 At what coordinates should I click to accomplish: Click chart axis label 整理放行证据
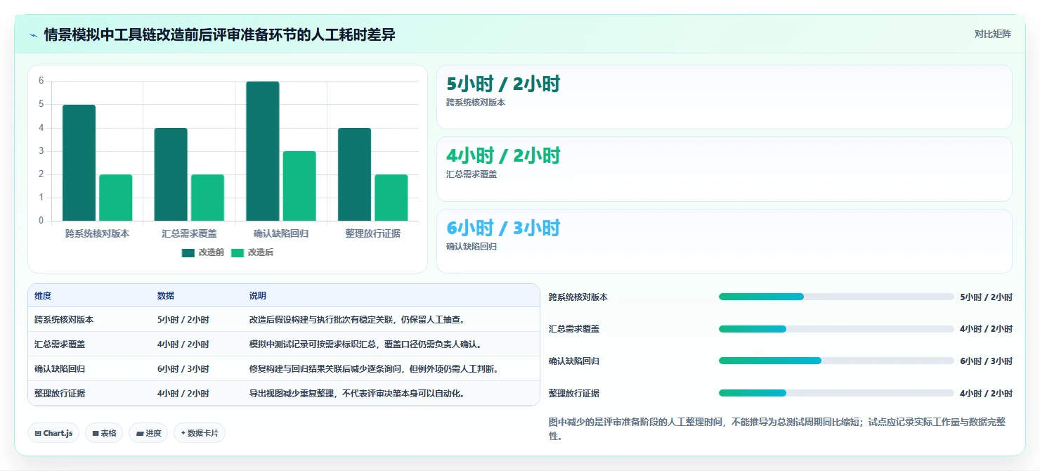[x=372, y=233]
